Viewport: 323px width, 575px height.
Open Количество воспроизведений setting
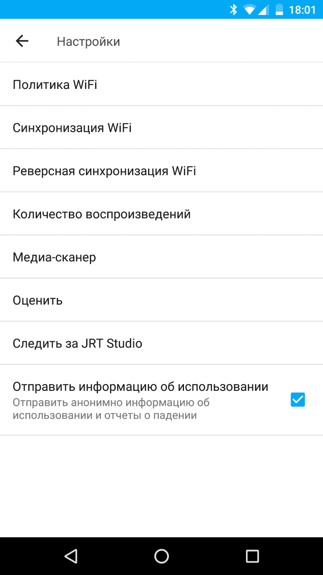102,214
